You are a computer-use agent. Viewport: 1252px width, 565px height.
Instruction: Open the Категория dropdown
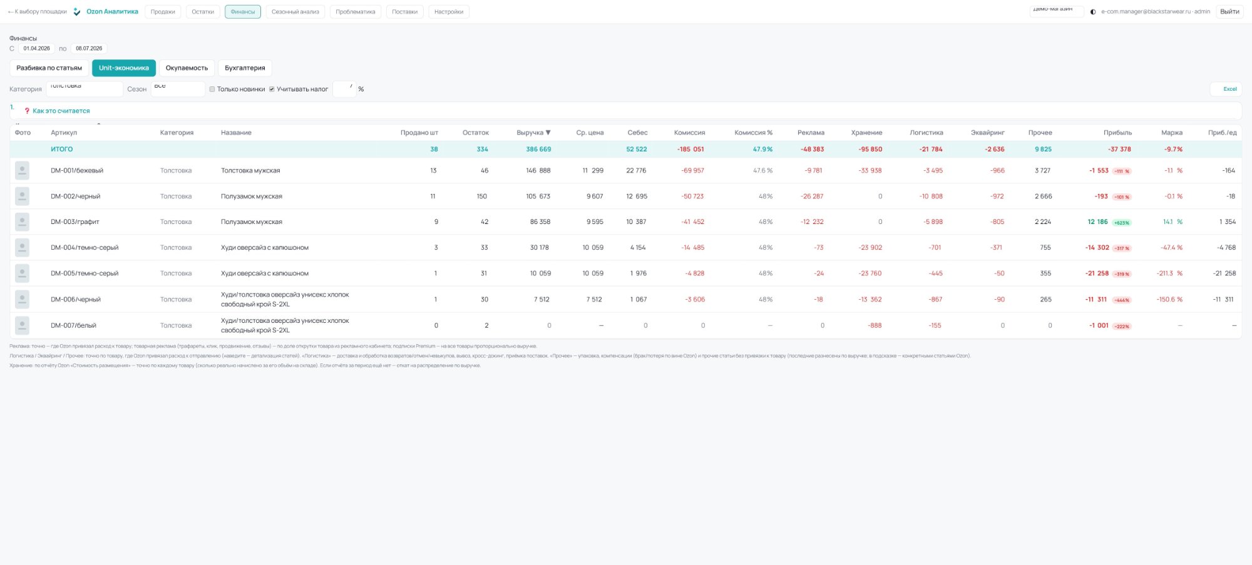coord(85,89)
